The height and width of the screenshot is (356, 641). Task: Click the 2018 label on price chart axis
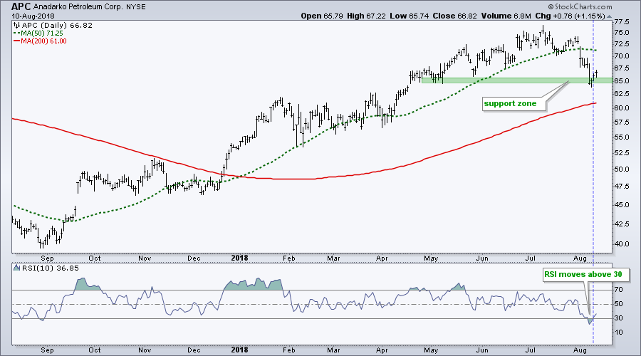coord(239,258)
